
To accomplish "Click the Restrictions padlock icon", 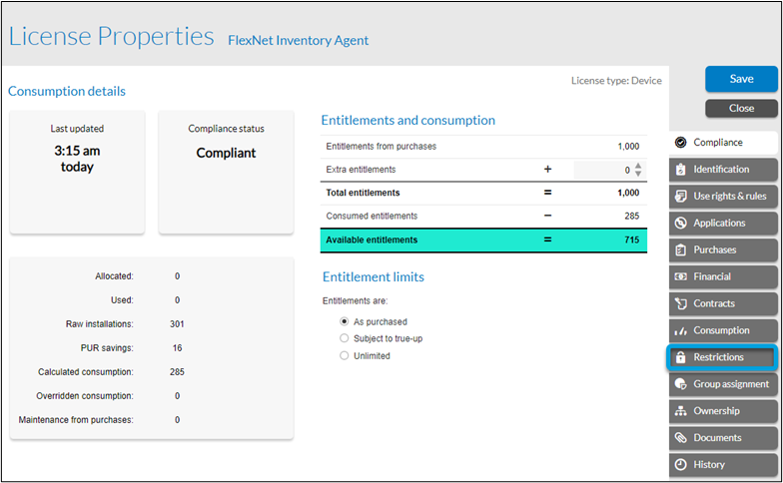I will [x=681, y=357].
